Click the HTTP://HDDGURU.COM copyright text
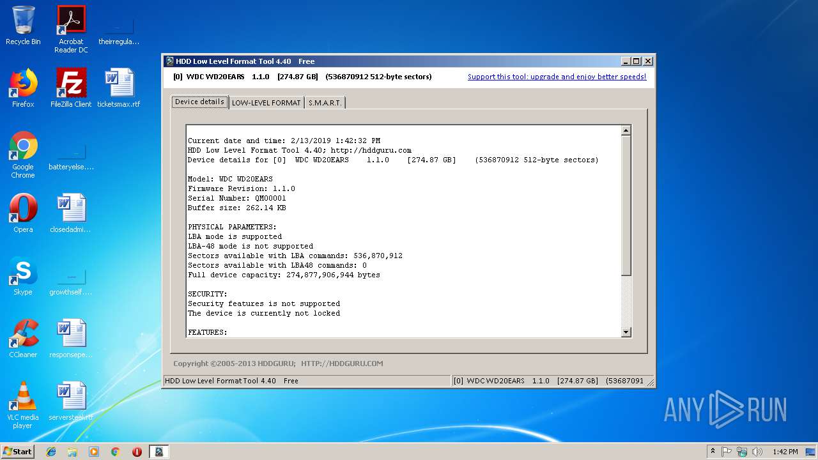This screenshot has width=818, height=460. pos(342,364)
